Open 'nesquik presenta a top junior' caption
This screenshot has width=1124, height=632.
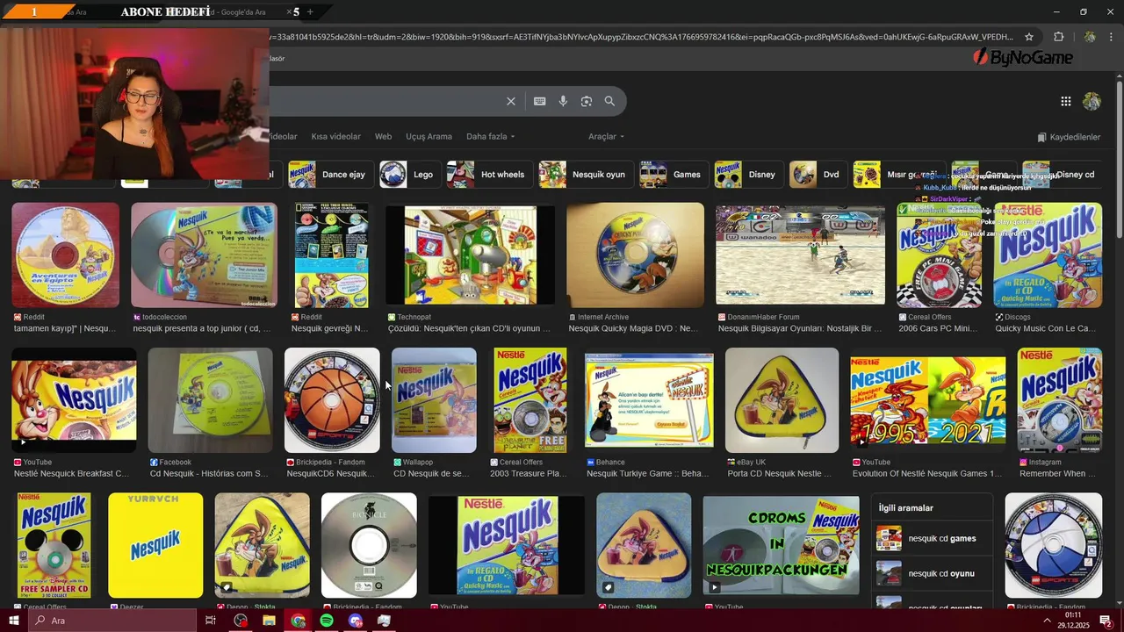[202, 328]
